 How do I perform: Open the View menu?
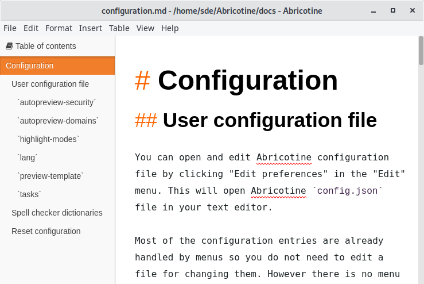tap(145, 28)
